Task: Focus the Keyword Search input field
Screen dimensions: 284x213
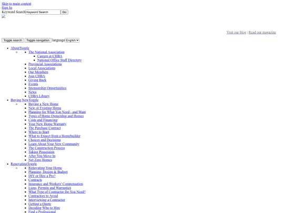Action: point(43,12)
